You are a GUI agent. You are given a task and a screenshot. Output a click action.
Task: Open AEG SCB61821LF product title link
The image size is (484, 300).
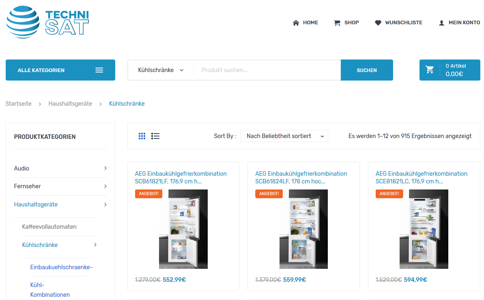181,177
